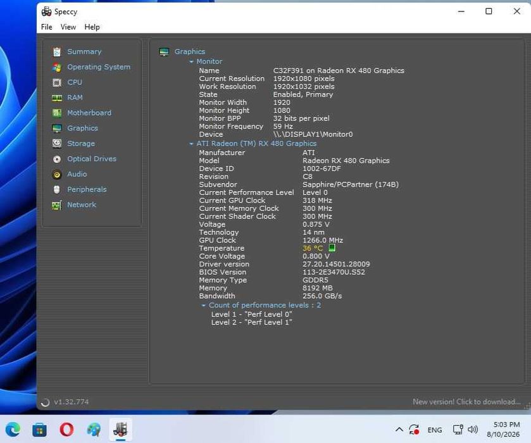Click the Network card icon in sidebar
531x443 pixels.
coord(57,205)
